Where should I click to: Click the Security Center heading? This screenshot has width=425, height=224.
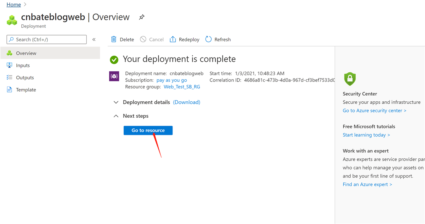click(360, 94)
